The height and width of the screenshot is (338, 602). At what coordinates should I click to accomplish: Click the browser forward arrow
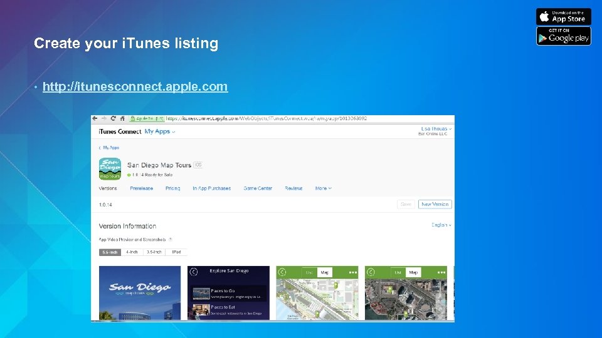point(103,118)
